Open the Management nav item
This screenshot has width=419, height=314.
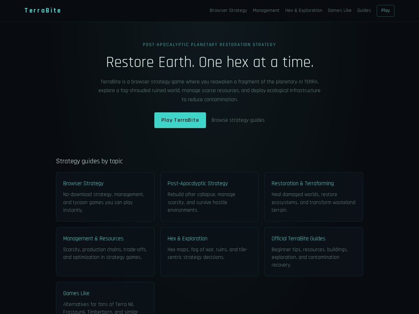click(x=266, y=10)
